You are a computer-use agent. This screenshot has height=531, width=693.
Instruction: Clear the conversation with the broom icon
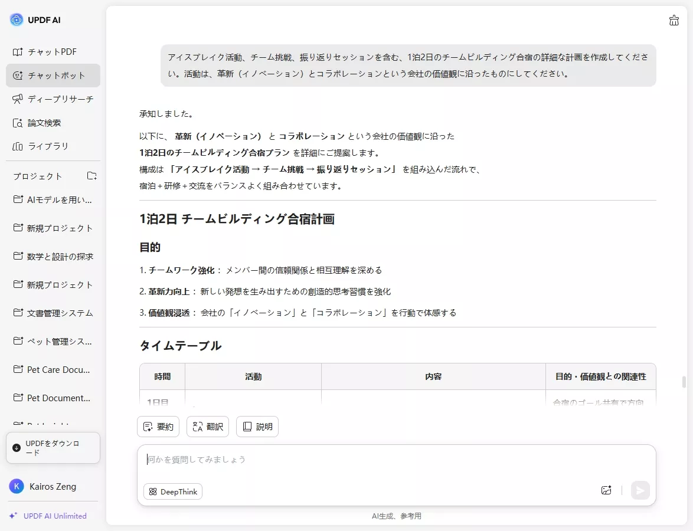point(674,20)
